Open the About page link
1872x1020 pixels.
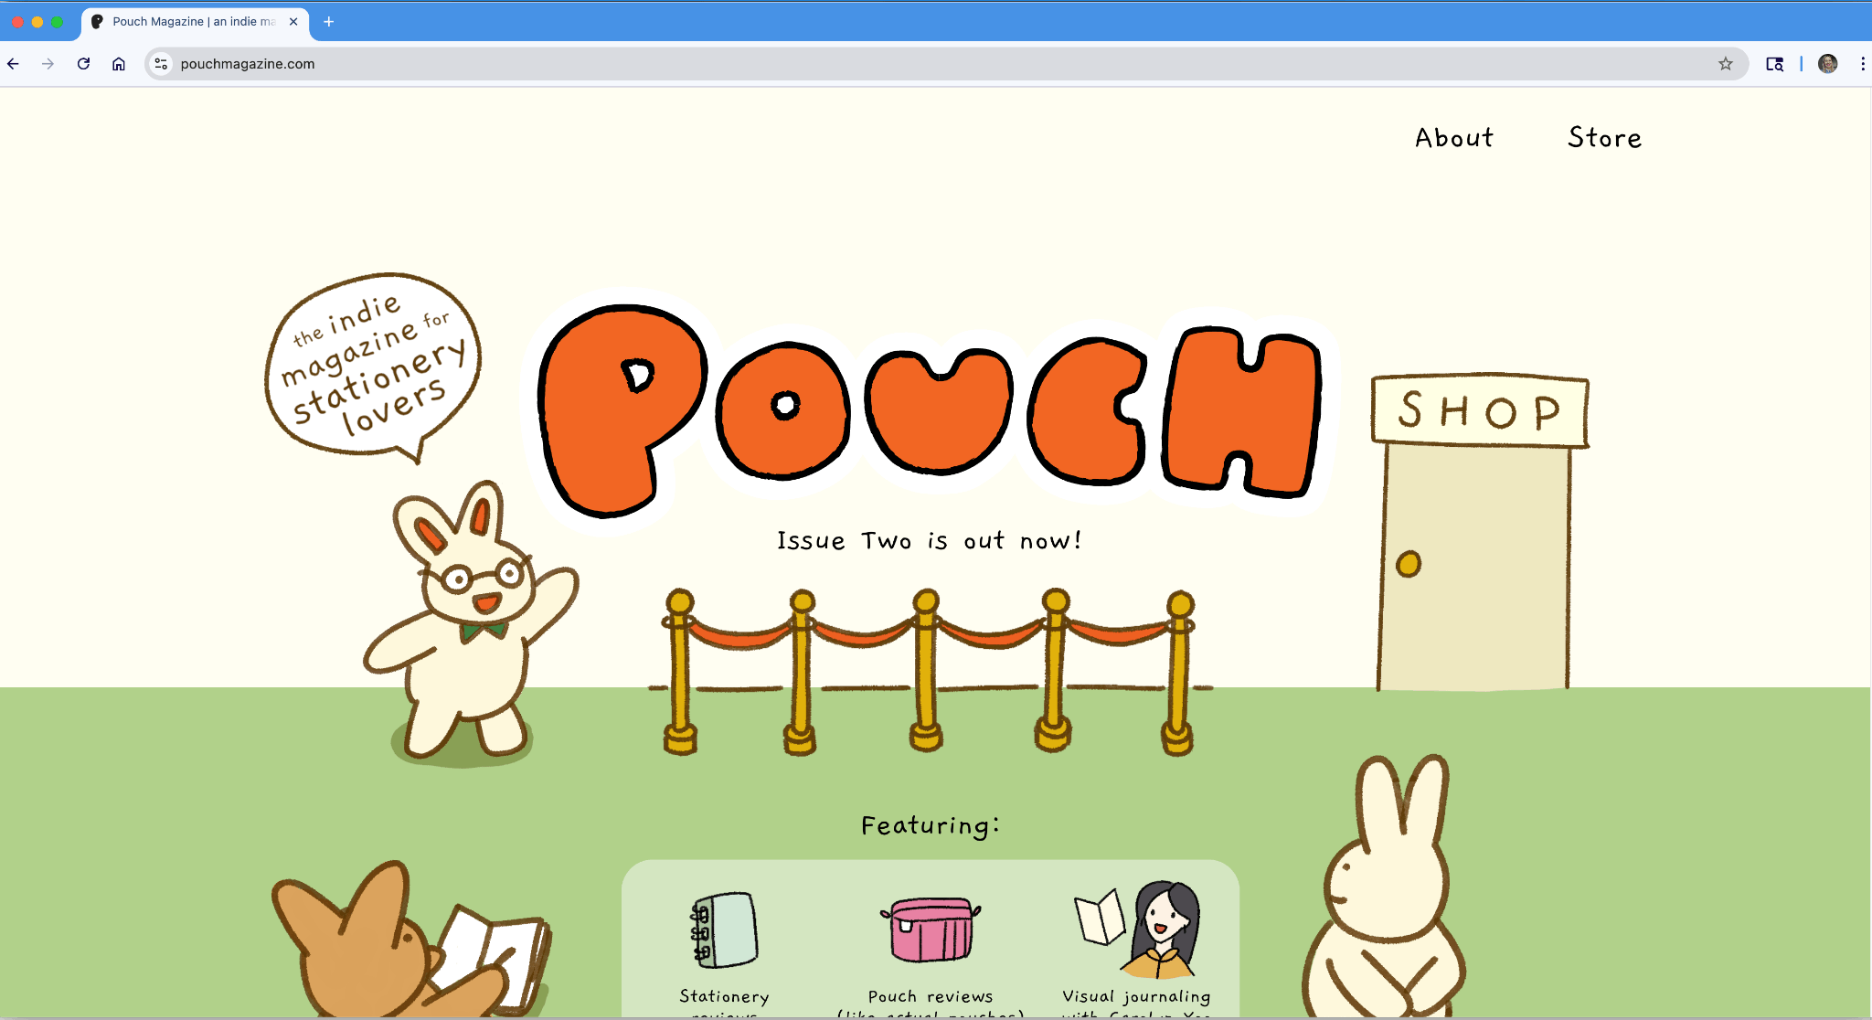click(1454, 138)
